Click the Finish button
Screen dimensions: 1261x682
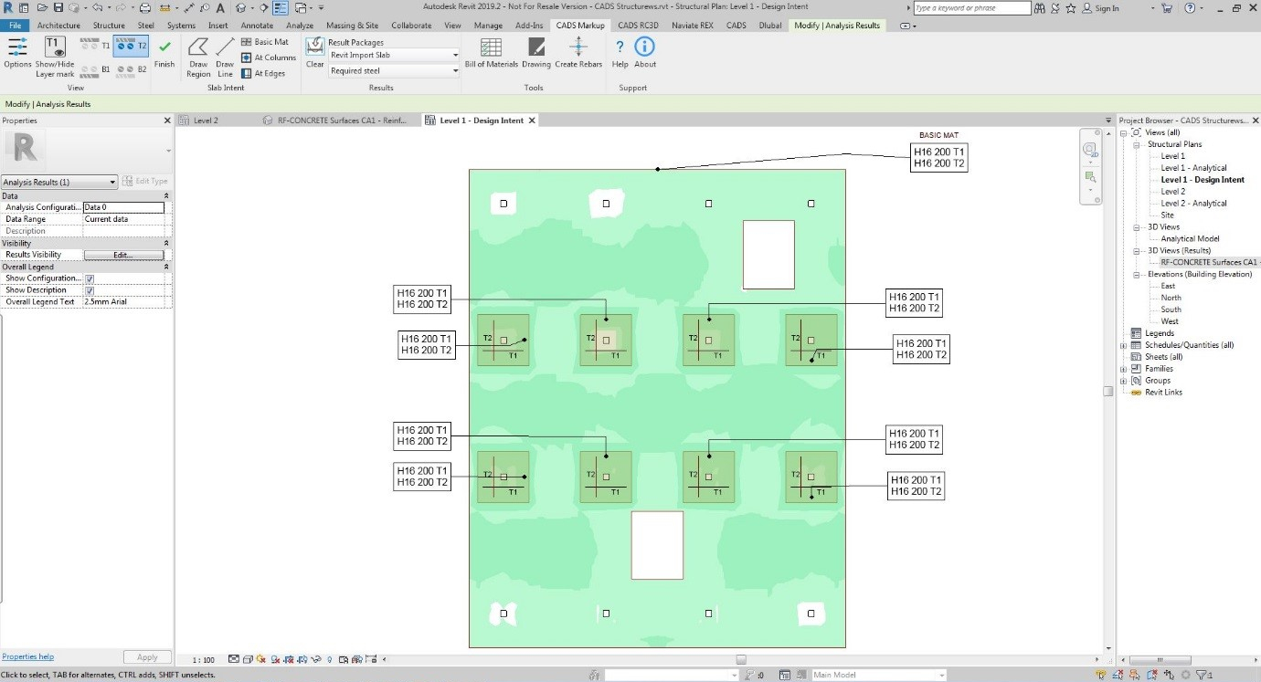[x=164, y=55]
